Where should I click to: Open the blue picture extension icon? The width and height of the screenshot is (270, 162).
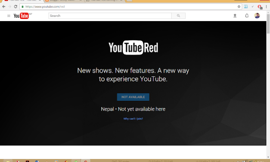tap(246, 6)
